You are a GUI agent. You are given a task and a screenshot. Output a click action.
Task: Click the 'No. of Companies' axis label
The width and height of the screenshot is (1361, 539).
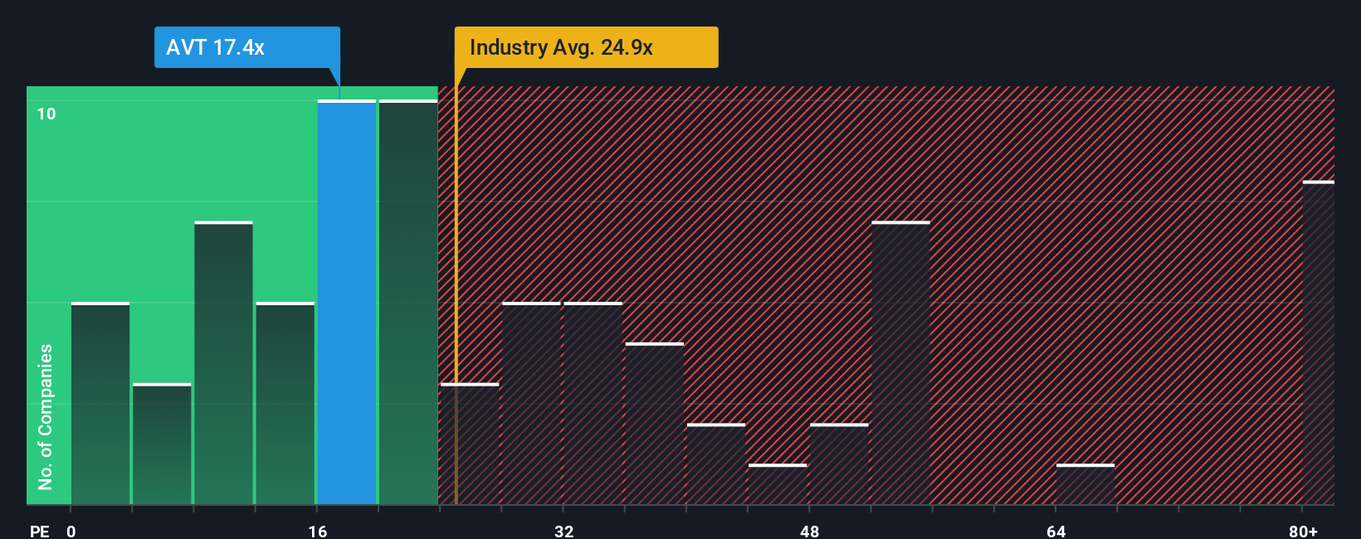(46, 417)
